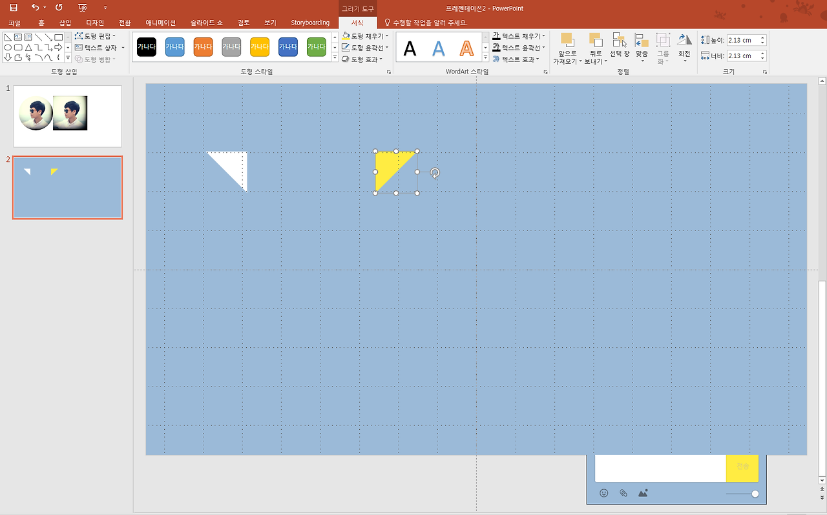This screenshot has height=515, width=827.
Task: Switch to the 홈 tab
Action: (41, 23)
